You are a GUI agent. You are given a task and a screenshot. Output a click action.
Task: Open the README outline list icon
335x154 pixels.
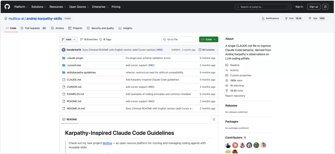[214, 119]
